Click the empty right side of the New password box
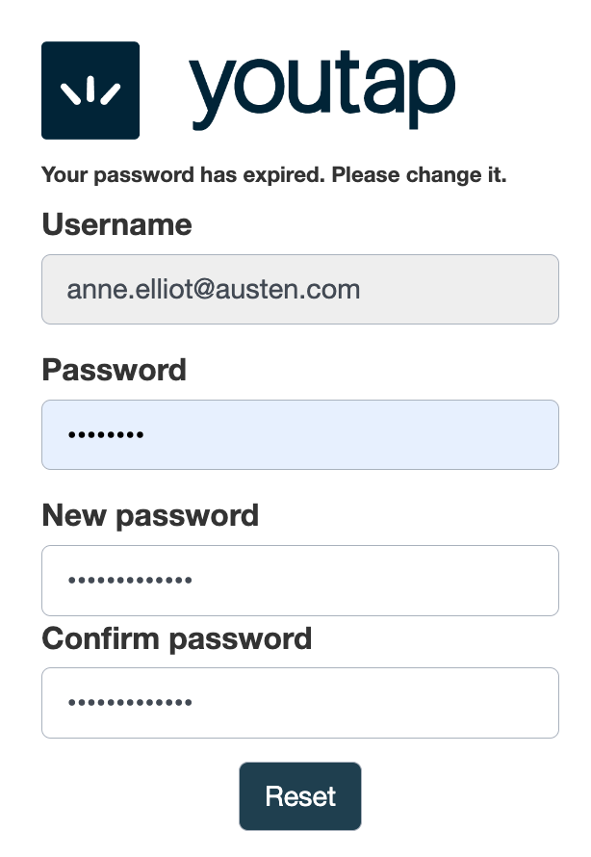The width and height of the screenshot is (591, 857). click(x=433, y=580)
